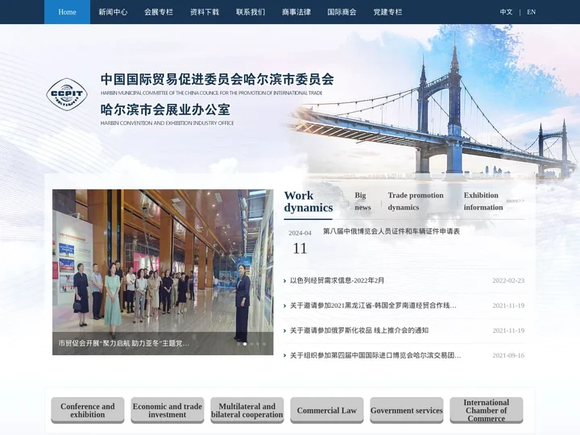The height and width of the screenshot is (435, 580).
Task: Open headline 第八届中俄博览会人员证件和车辆证件申请表
Action: [x=391, y=231]
